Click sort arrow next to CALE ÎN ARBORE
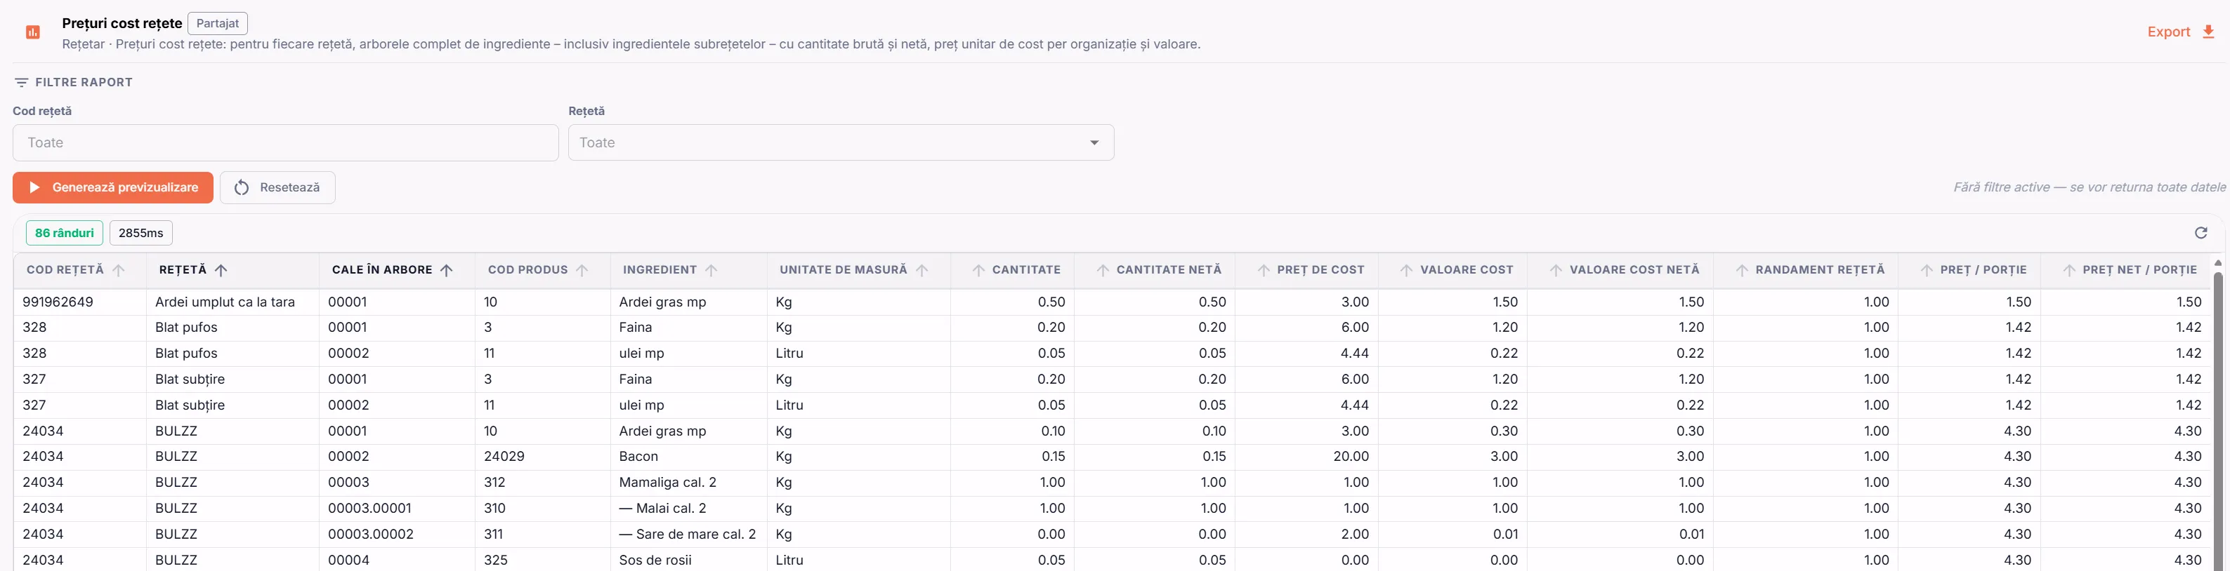This screenshot has height=571, width=2230. (x=447, y=270)
